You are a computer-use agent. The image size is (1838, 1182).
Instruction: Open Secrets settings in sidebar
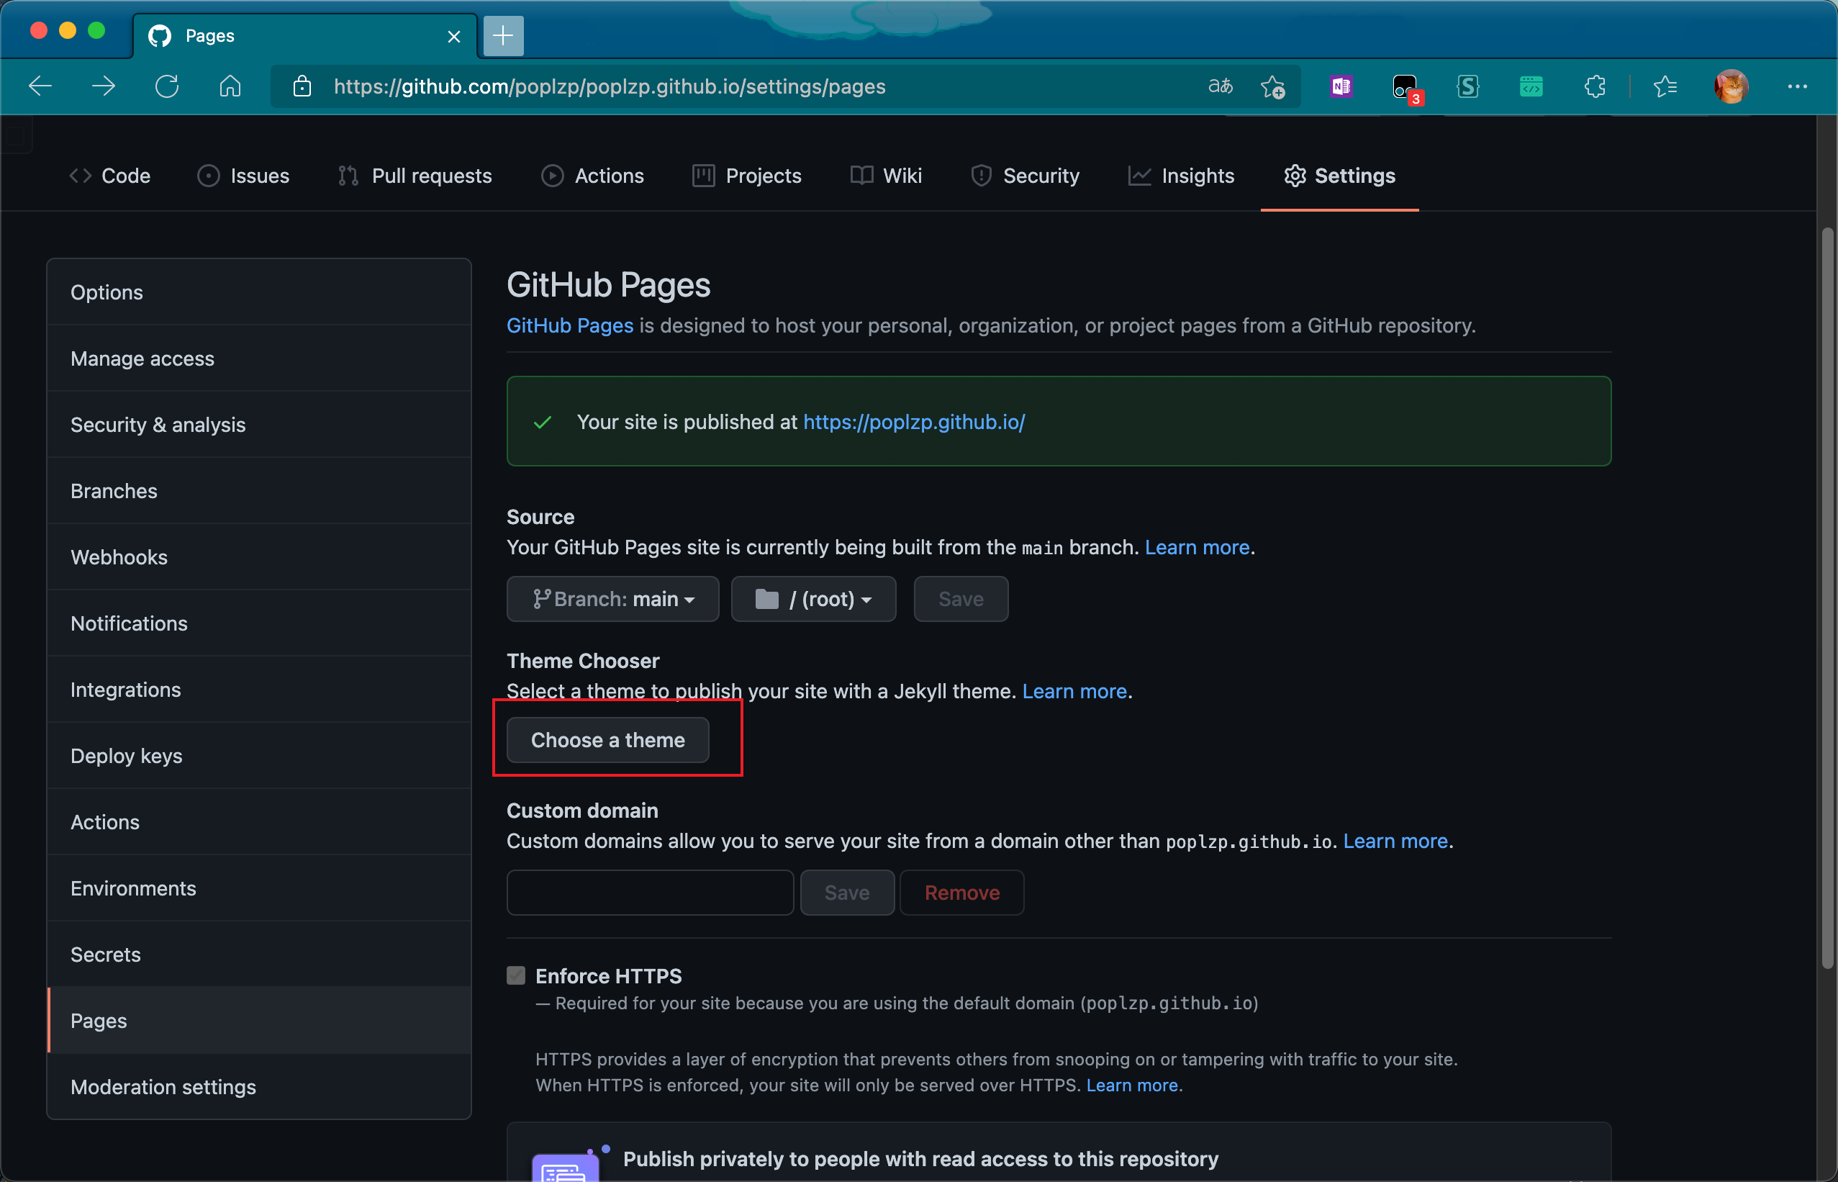coord(259,954)
